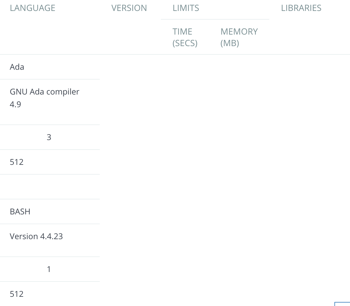
Task: Select the GNU Ada compiler 4.9 cell
Action: [44, 98]
